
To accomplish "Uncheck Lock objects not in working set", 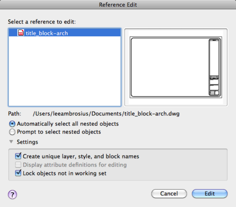I will click(18, 173).
